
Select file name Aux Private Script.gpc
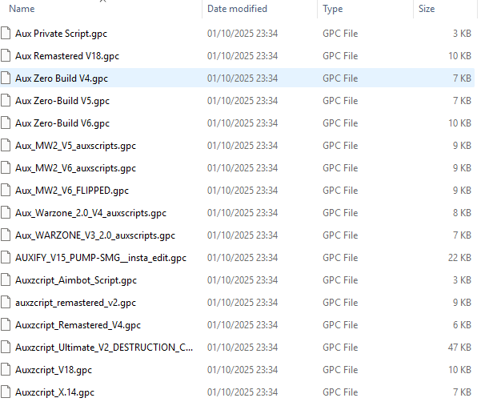pyautogui.click(x=61, y=34)
